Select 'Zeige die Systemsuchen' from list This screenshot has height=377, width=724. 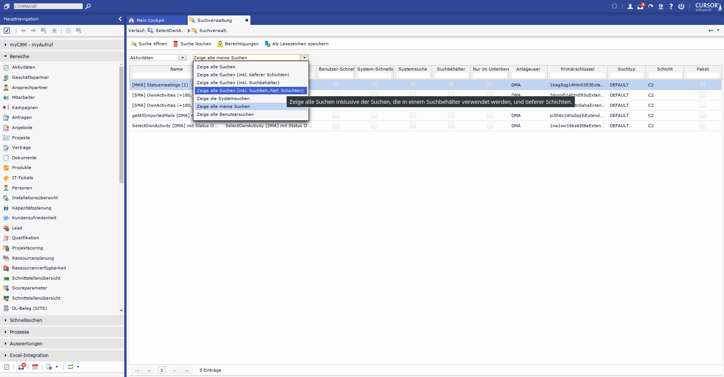click(223, 98)
